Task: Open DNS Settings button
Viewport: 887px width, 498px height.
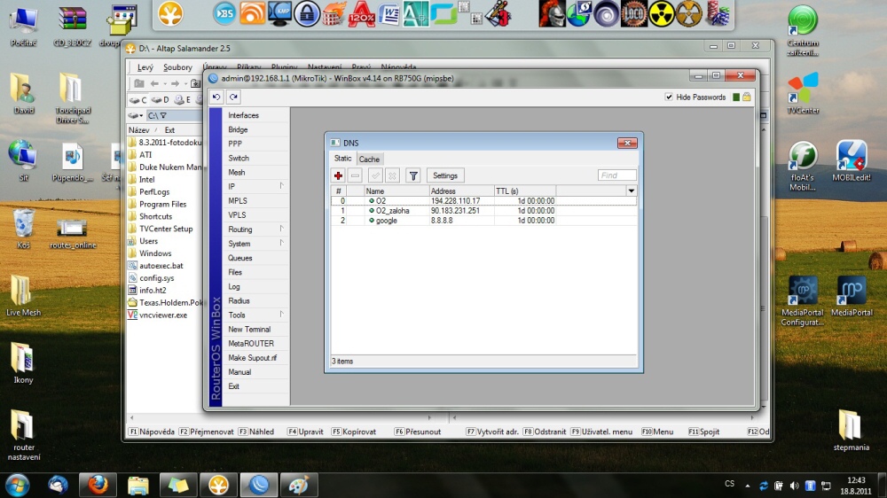Action: click(x=445, y=175)
